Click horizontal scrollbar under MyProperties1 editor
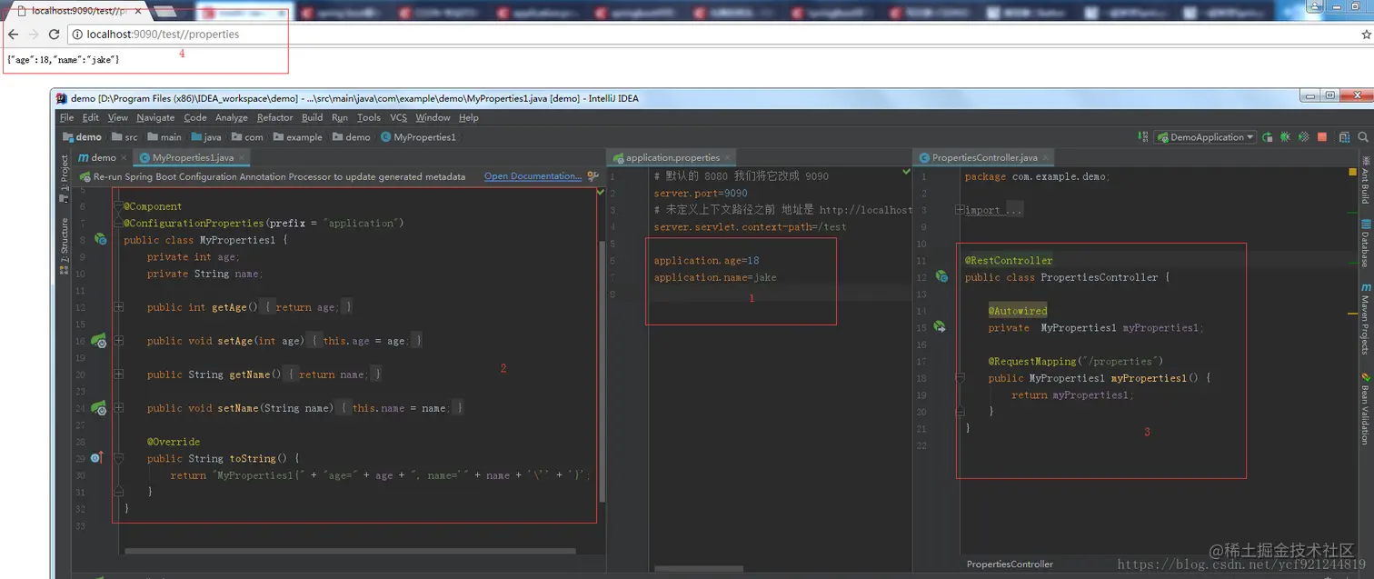Image resolution: width=1374 pixels, height=579 pixels. [x=350, y=551]
